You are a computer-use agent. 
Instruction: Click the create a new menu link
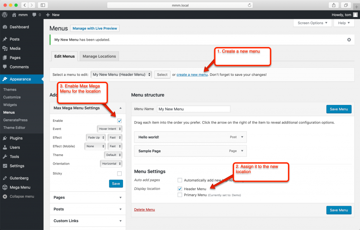(x=192, y=74)
